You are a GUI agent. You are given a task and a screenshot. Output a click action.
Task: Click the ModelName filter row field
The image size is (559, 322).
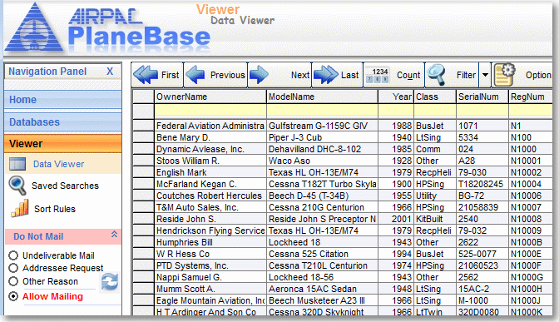tap(322, 111)
